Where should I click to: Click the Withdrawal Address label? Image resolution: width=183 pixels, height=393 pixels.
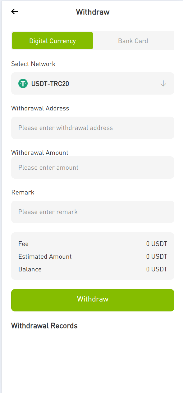pyautogui.click(x=40, y=108)
